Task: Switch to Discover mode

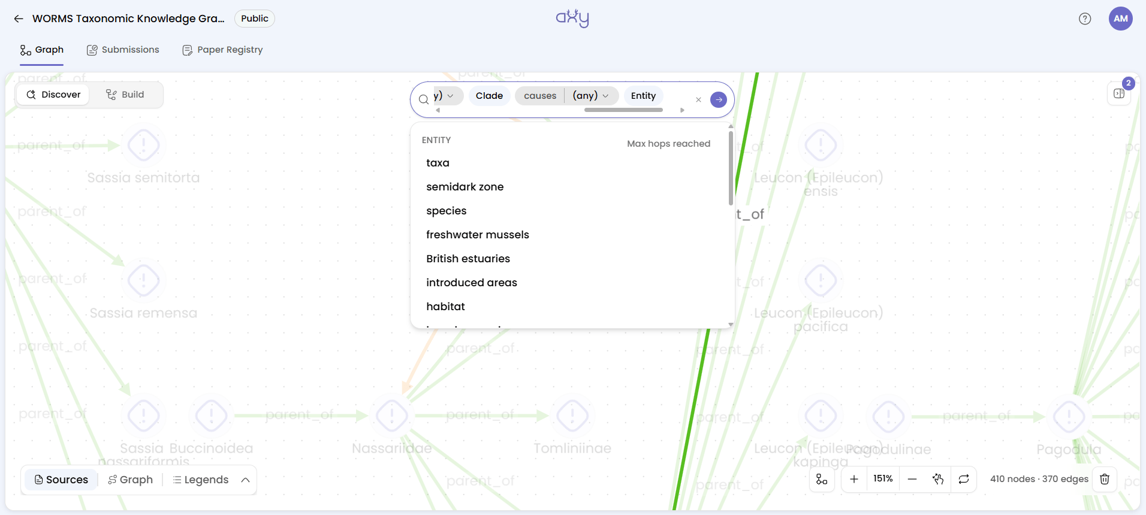Action: coord(53,95)
